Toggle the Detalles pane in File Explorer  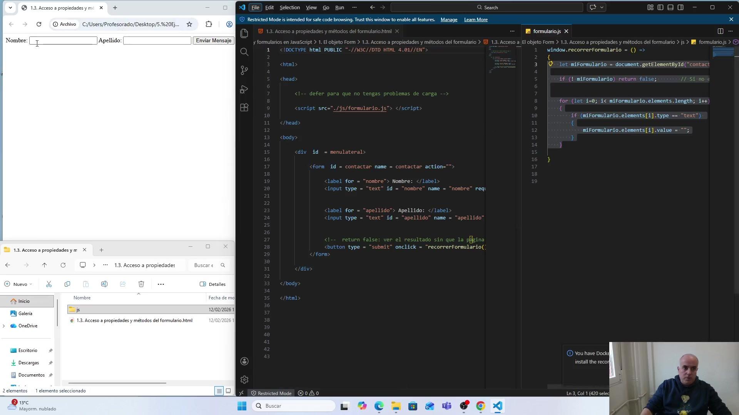(x=213, y=284)
